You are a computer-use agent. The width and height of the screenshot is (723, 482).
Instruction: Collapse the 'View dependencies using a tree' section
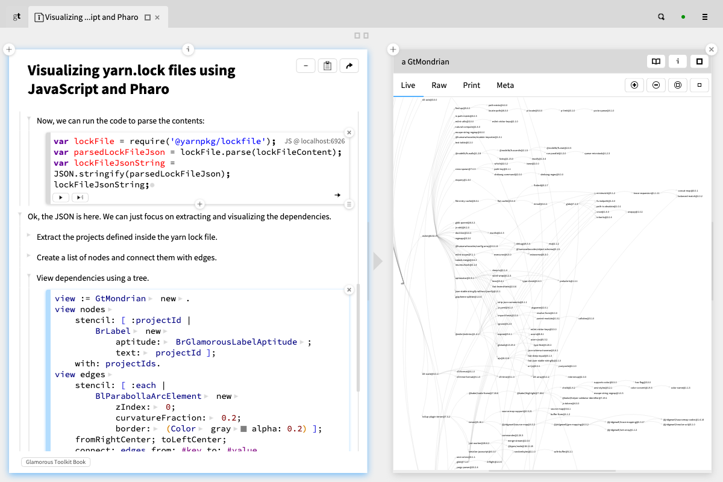pos(28,276)
